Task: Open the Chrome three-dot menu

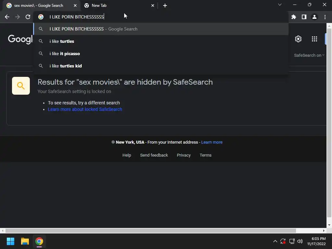Action: point(325,17)
